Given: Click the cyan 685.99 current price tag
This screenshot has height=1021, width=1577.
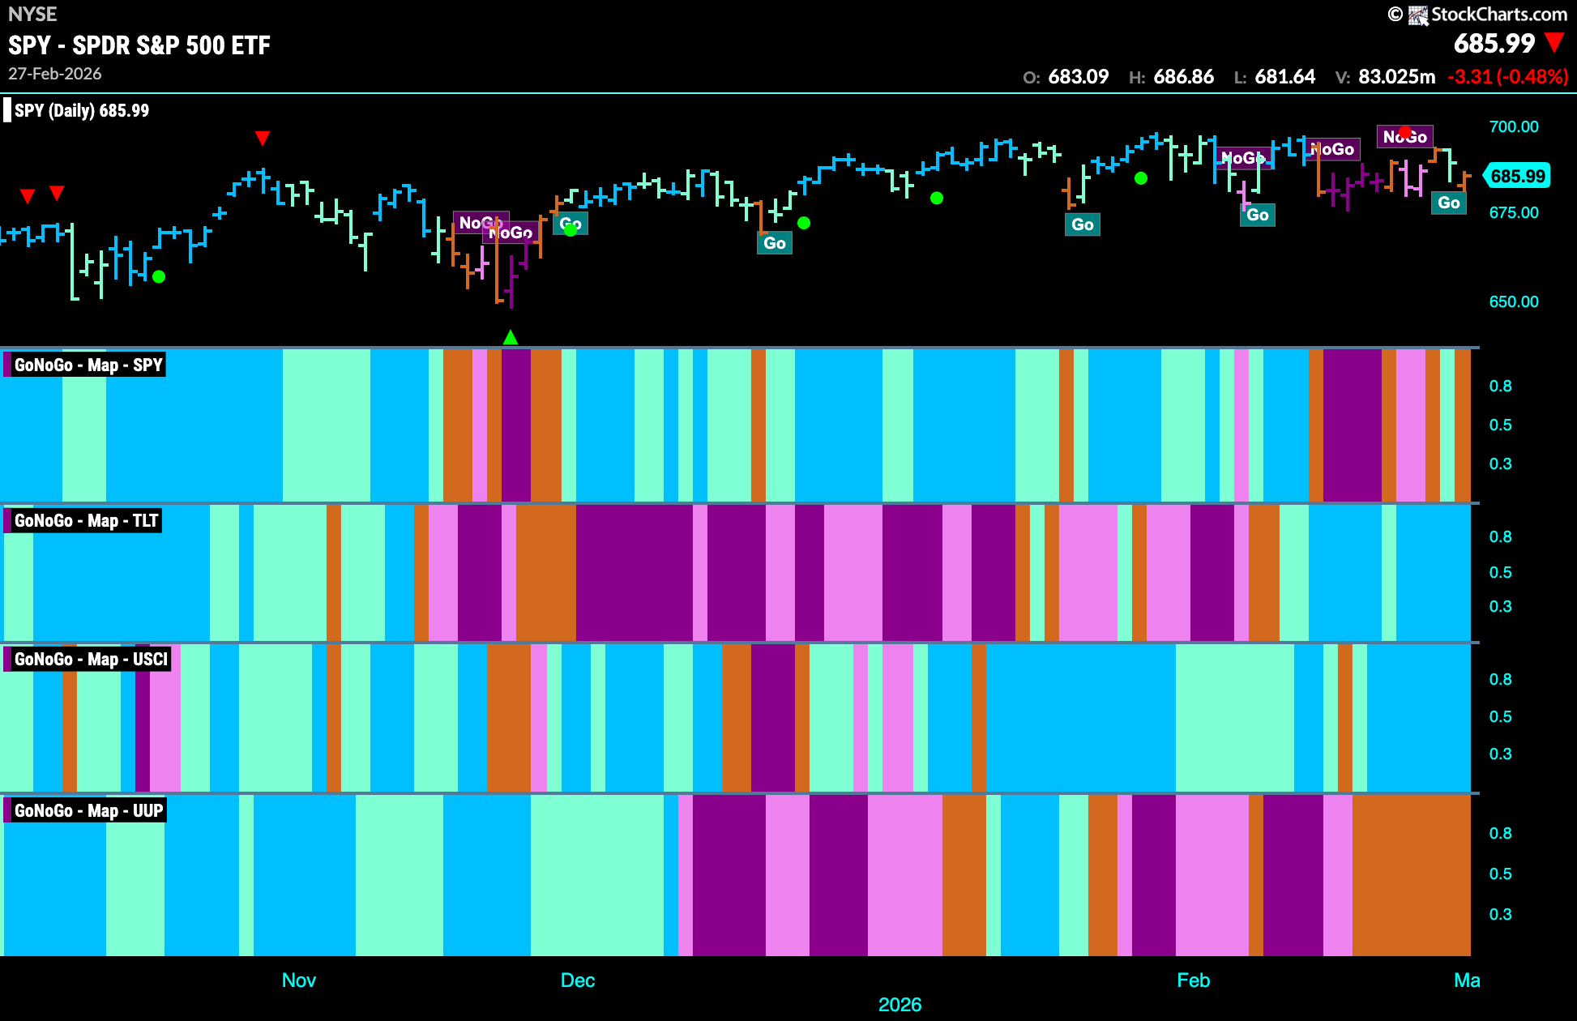Looking at the screenshot, I should [1518, 176].
